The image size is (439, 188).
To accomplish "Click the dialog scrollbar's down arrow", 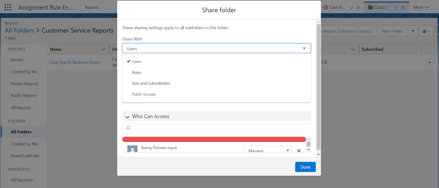I will click(318, 155).
